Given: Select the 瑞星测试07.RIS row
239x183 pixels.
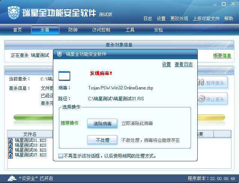Looking at the screenshot, I should tap(30, 155).
